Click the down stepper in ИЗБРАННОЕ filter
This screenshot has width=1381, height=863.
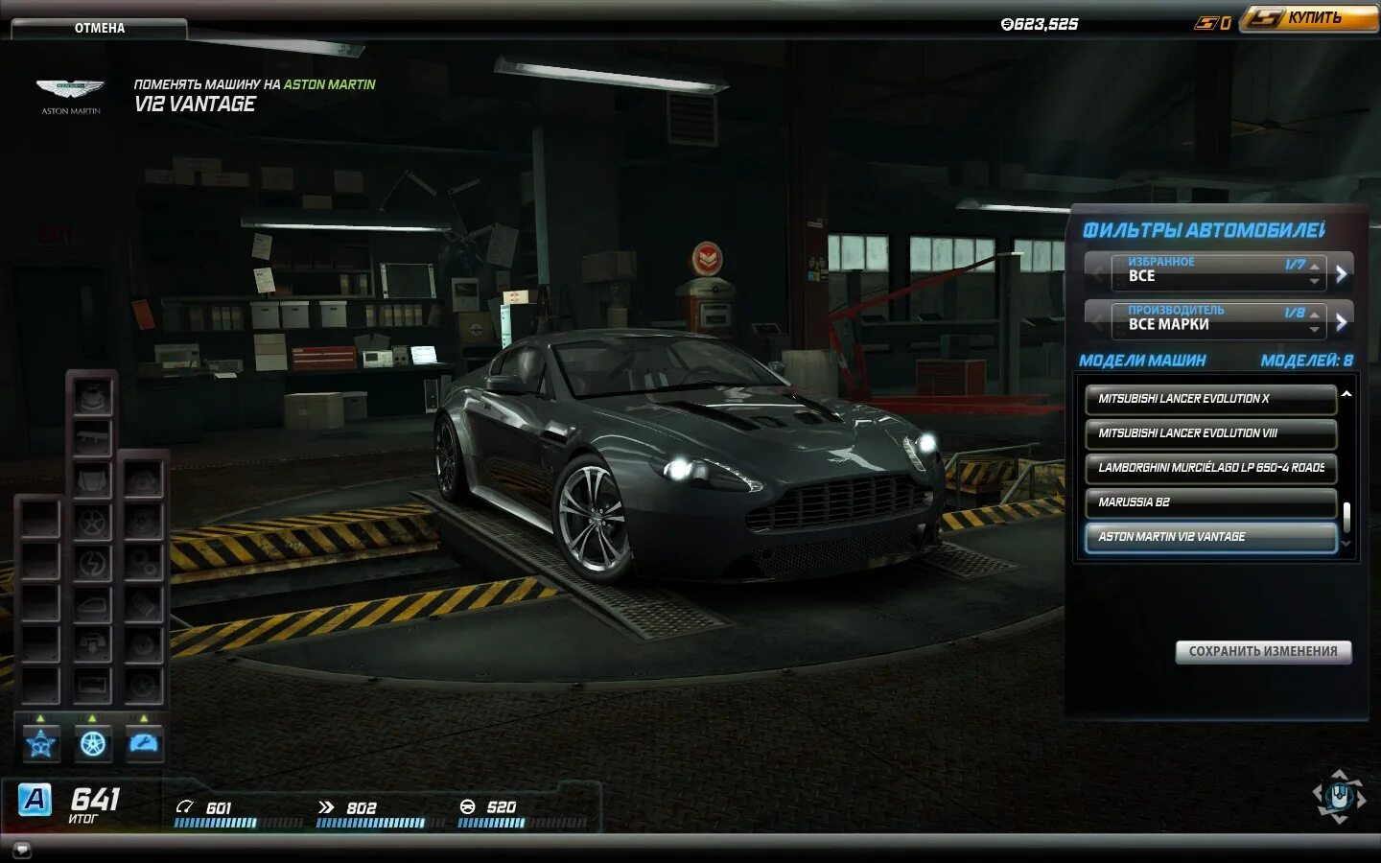(x=1315, y=281)
